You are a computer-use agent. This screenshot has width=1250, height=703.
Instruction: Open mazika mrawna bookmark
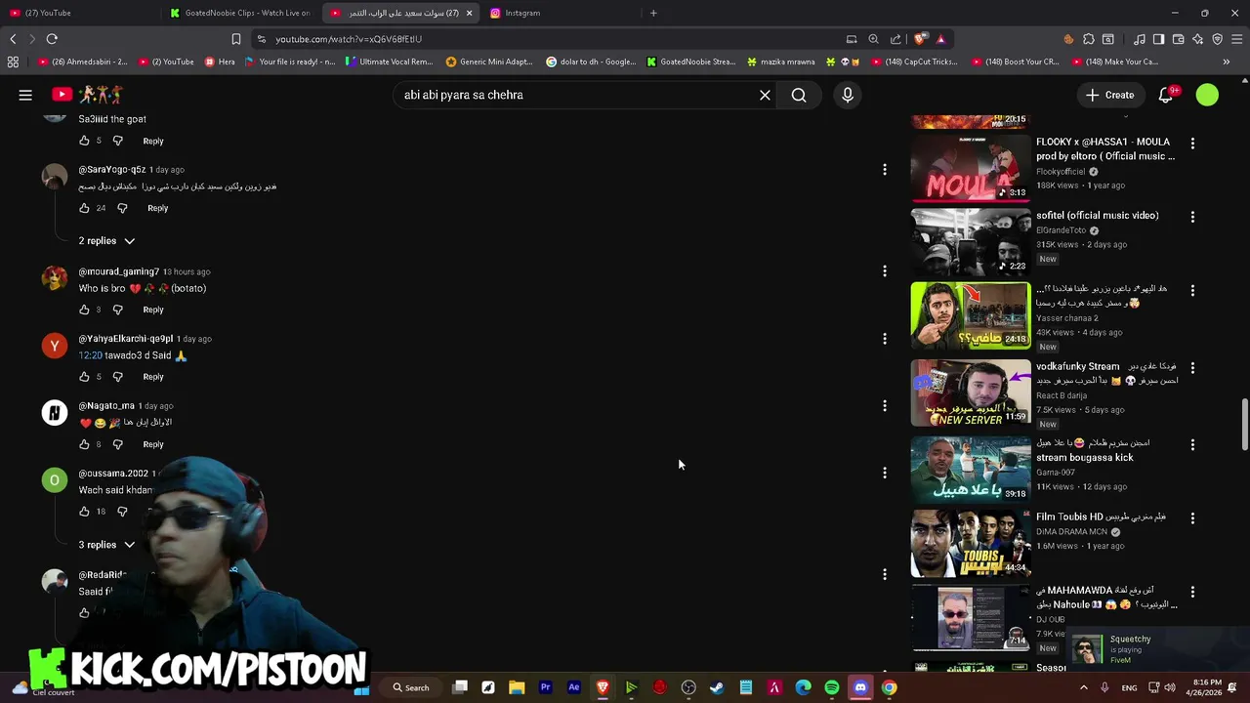click(780, 62)
